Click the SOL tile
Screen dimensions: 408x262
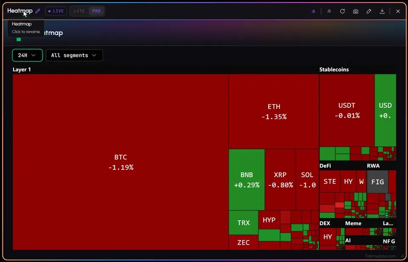coord(307,180)
